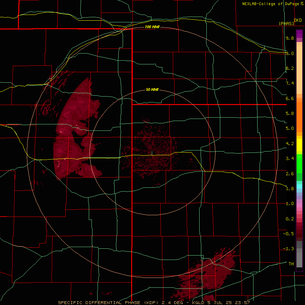Click the DKD label near the top right

[x=298, y=20]
